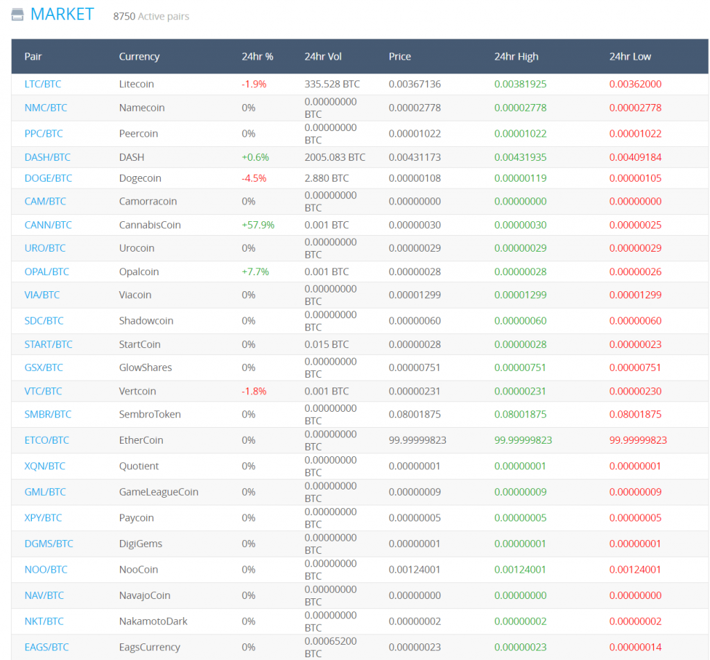Screen dimensions: 710x660
Task: Sort by 24hr Vol column header
Action: coord(323,57)
